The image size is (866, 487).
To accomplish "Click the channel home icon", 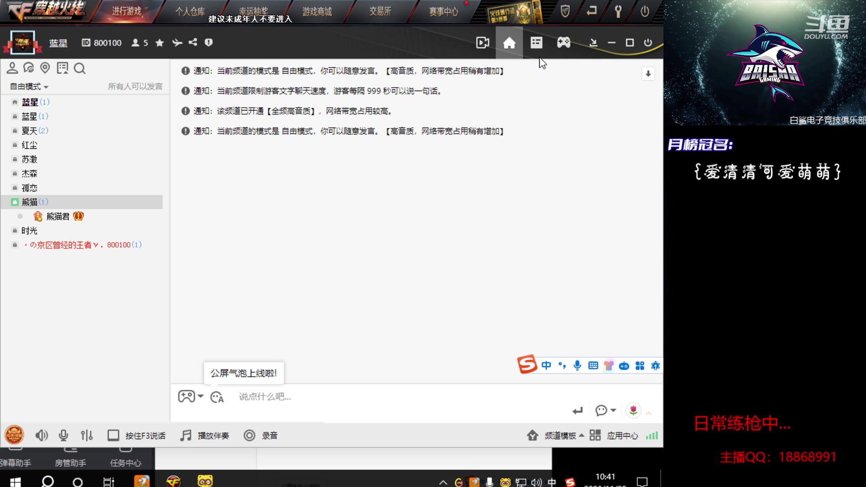I will [509, 43].
